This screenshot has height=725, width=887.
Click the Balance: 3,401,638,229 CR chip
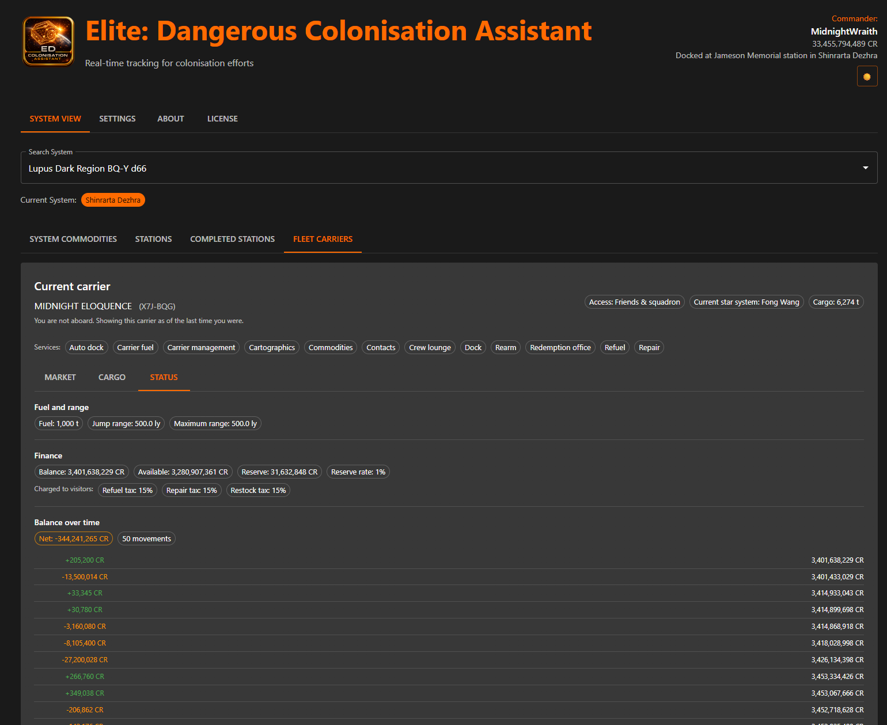(x=82, y=472)
